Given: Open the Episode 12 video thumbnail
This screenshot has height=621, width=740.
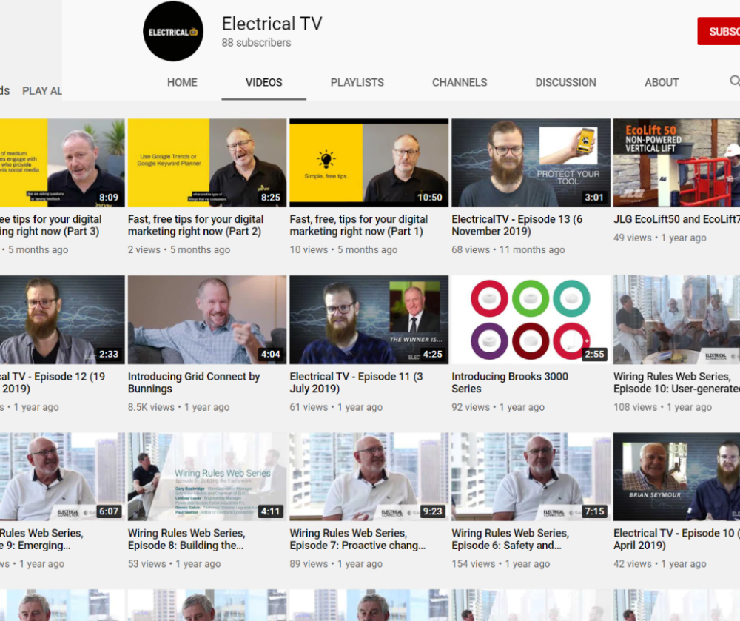Looking at the screenshot, I should tap(62, 320).
